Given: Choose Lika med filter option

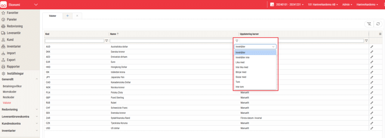Looking at the screenshot, I should (255, 62).
